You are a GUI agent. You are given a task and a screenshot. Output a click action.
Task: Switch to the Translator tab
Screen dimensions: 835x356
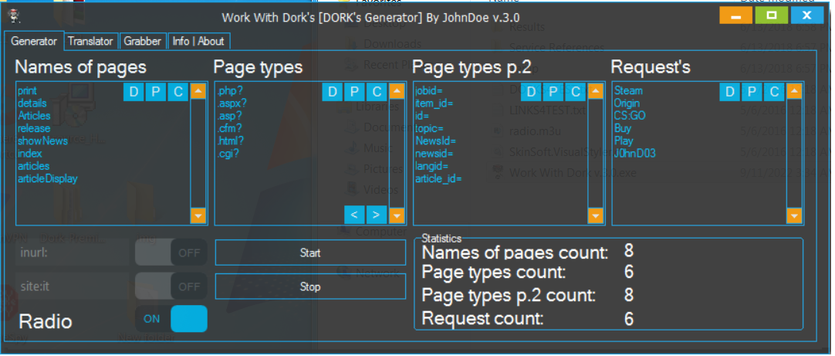tap(90, 41)
